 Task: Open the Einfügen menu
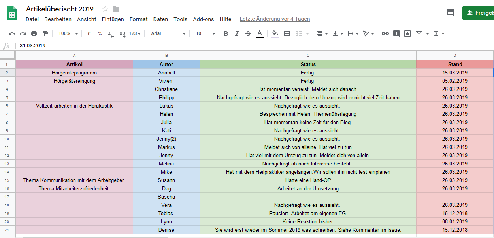click(x=113, y=19)
